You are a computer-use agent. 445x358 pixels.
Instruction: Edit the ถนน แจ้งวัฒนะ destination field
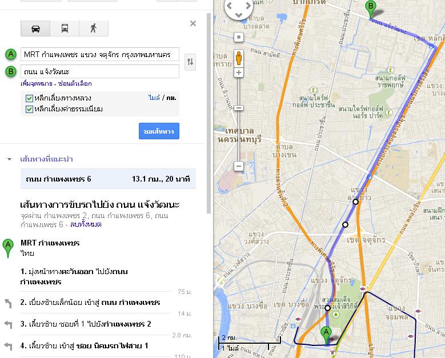pyautogui.click(x=100, y=71)
